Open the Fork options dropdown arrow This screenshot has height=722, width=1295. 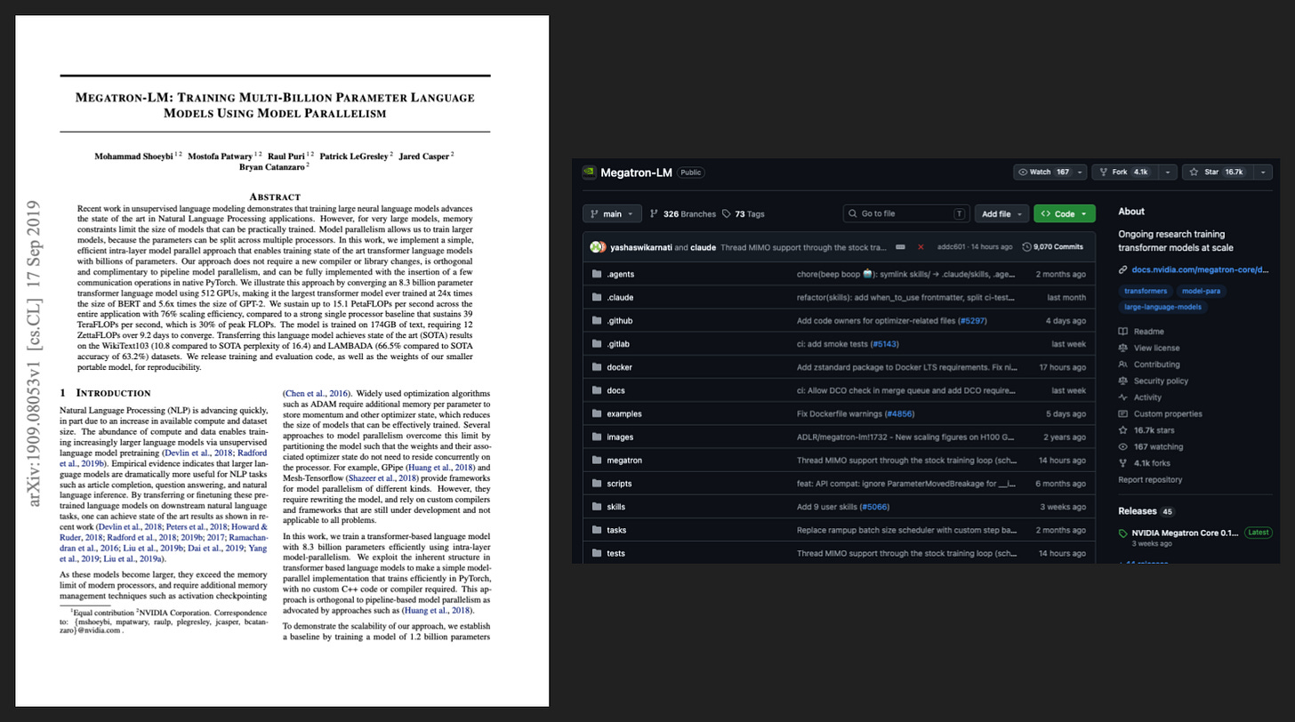coord(1168,172)
